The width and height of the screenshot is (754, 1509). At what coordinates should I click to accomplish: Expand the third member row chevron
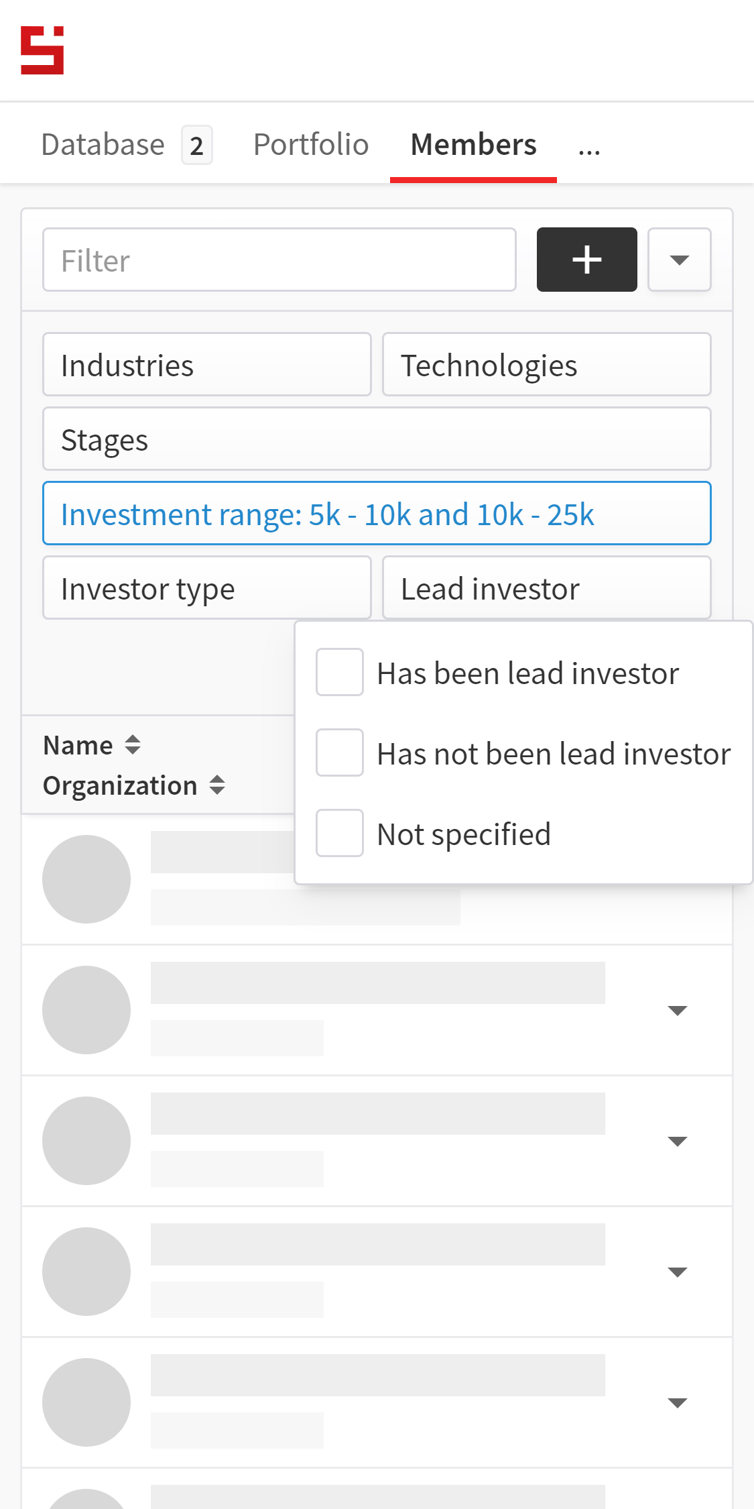tap(678, 1140)
